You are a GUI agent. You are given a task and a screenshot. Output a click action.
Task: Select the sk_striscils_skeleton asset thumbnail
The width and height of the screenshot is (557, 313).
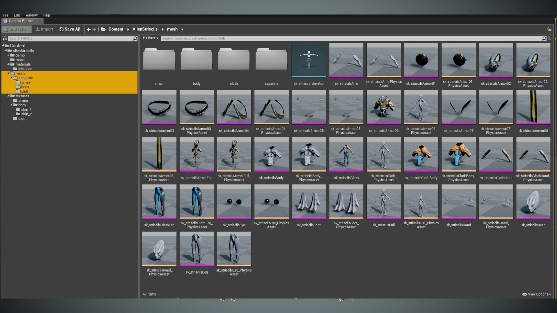point(309,60)
